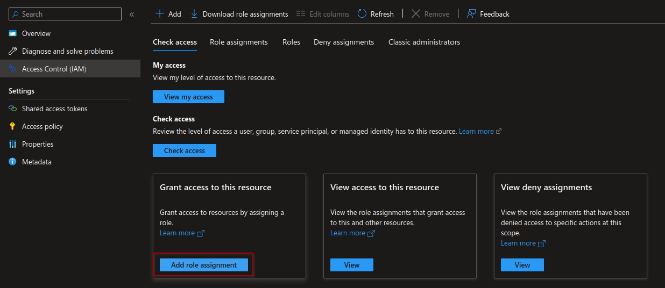Switch to the Role assignments tab

click(x=238, y=42)
